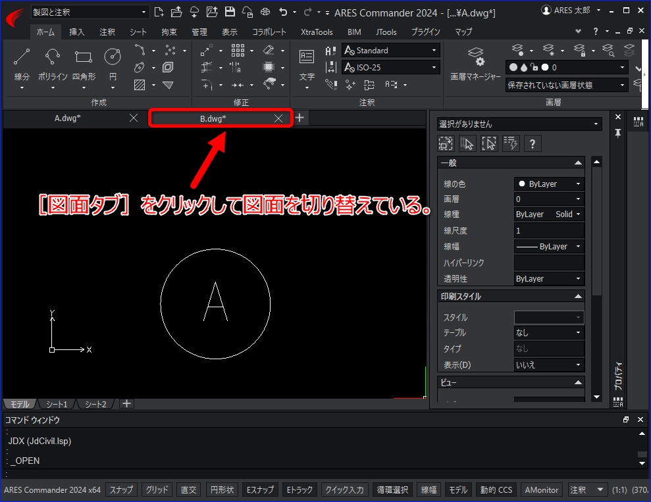The image size is (651, 502).
Task: Click the Redo arrow icon
Action: click(307, 12)
